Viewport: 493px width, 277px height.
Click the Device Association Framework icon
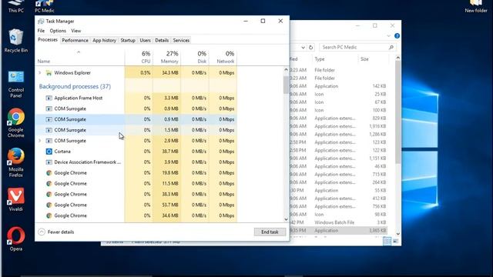(x=49, y=162)
